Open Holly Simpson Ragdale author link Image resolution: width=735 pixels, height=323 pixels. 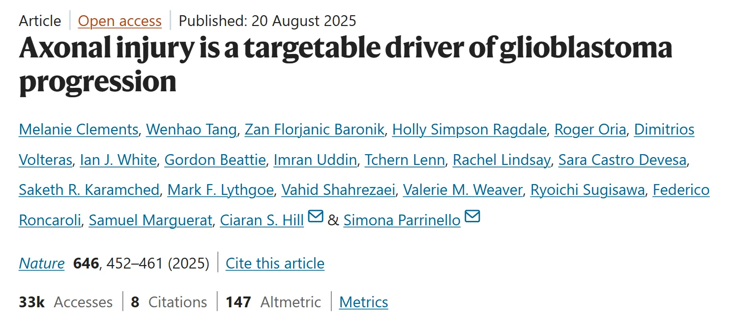point(469,130)
